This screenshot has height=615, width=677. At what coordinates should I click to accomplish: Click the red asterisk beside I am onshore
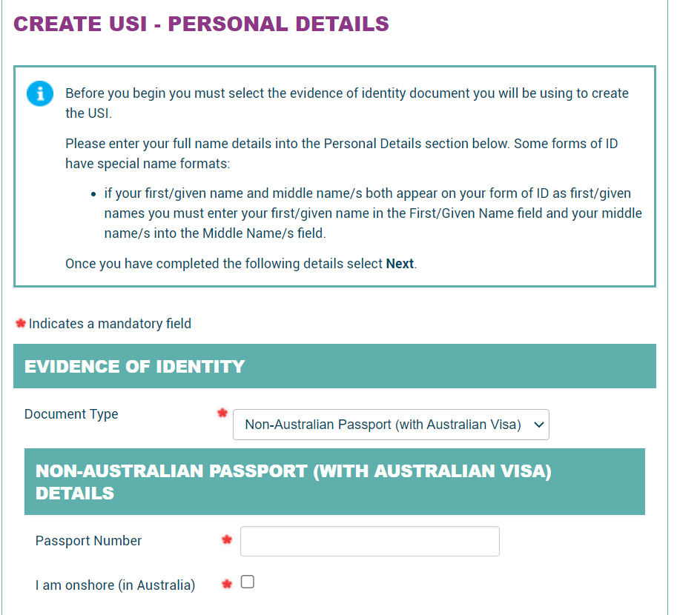(x=227, y=585)
